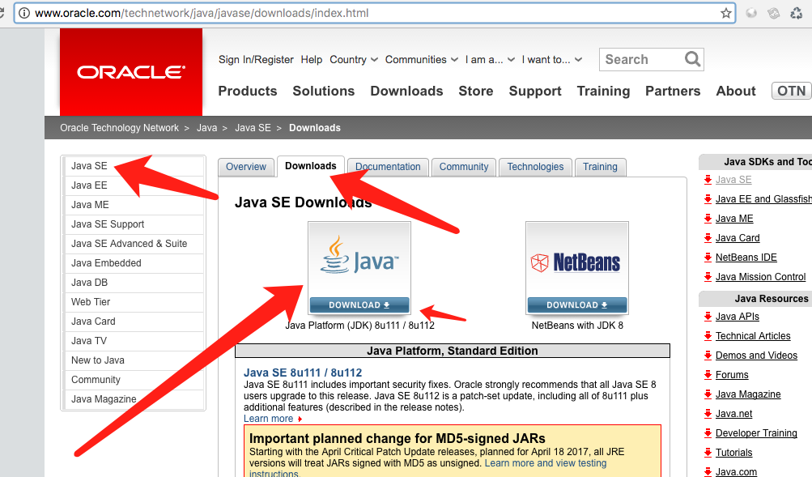Expand the 'I want to...' dropdown

[x=552, y=60]
